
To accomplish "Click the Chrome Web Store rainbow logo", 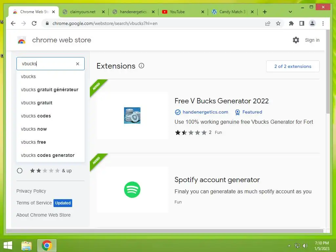I will (22, 40).
